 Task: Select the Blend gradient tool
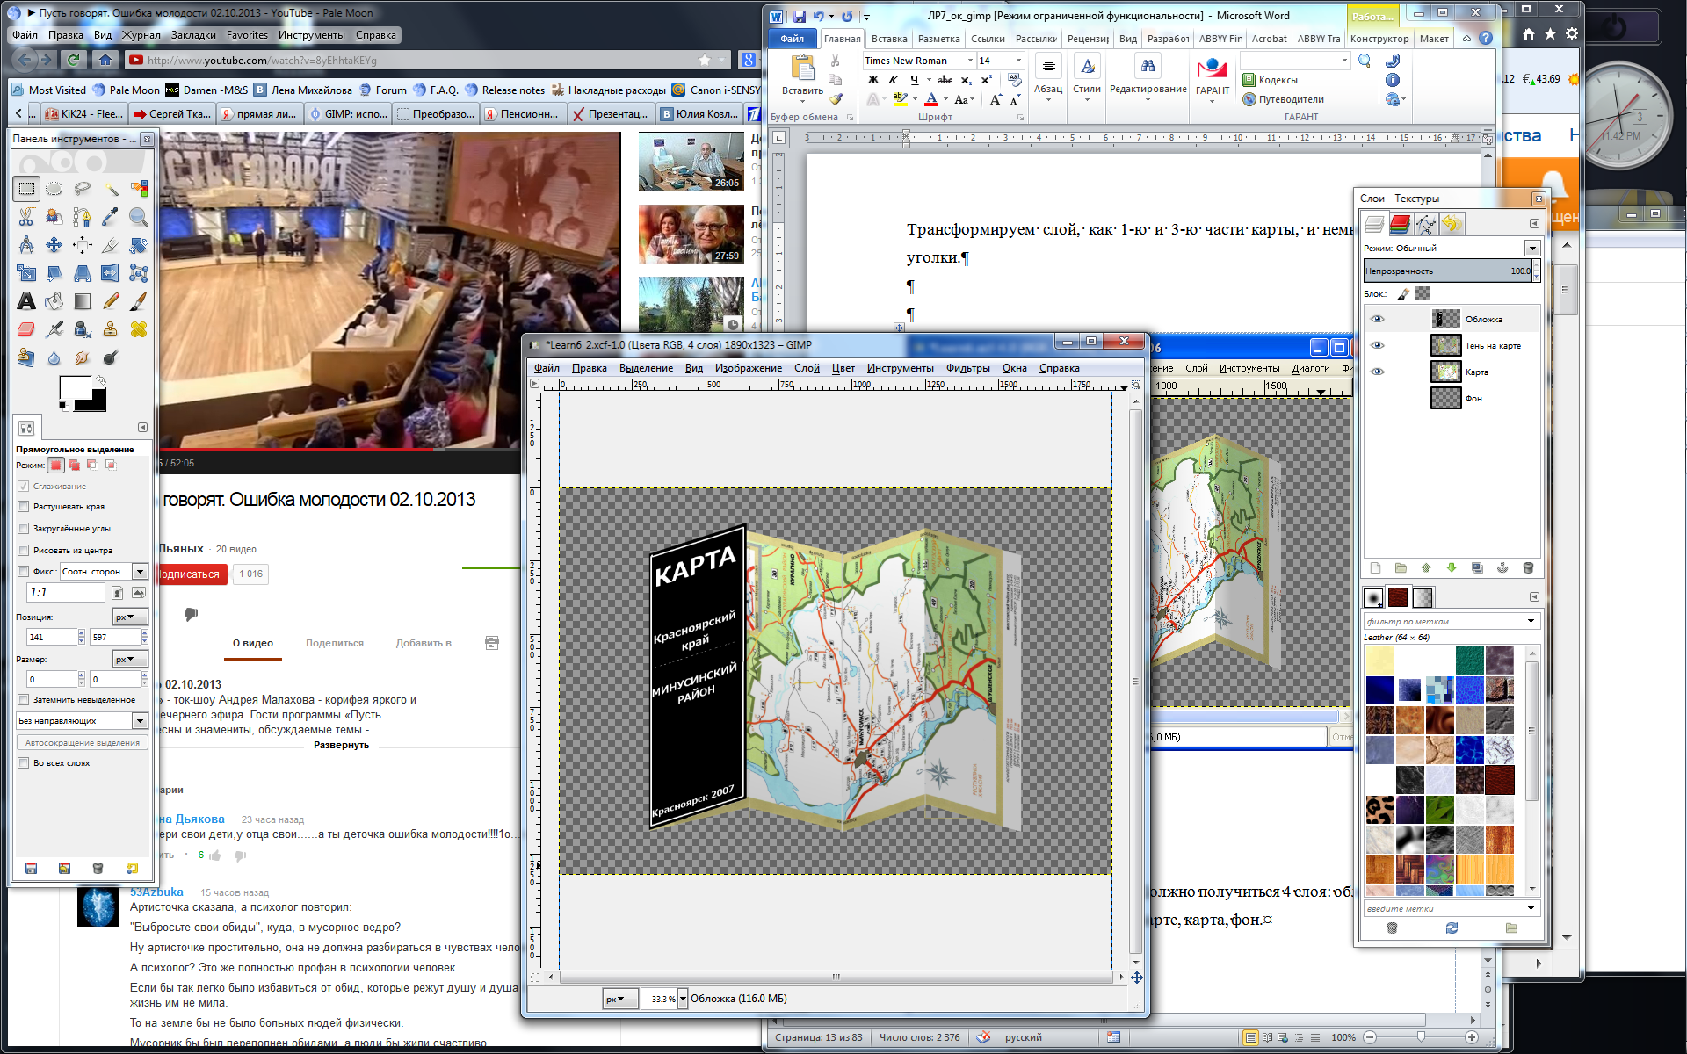tap(83, 300)
